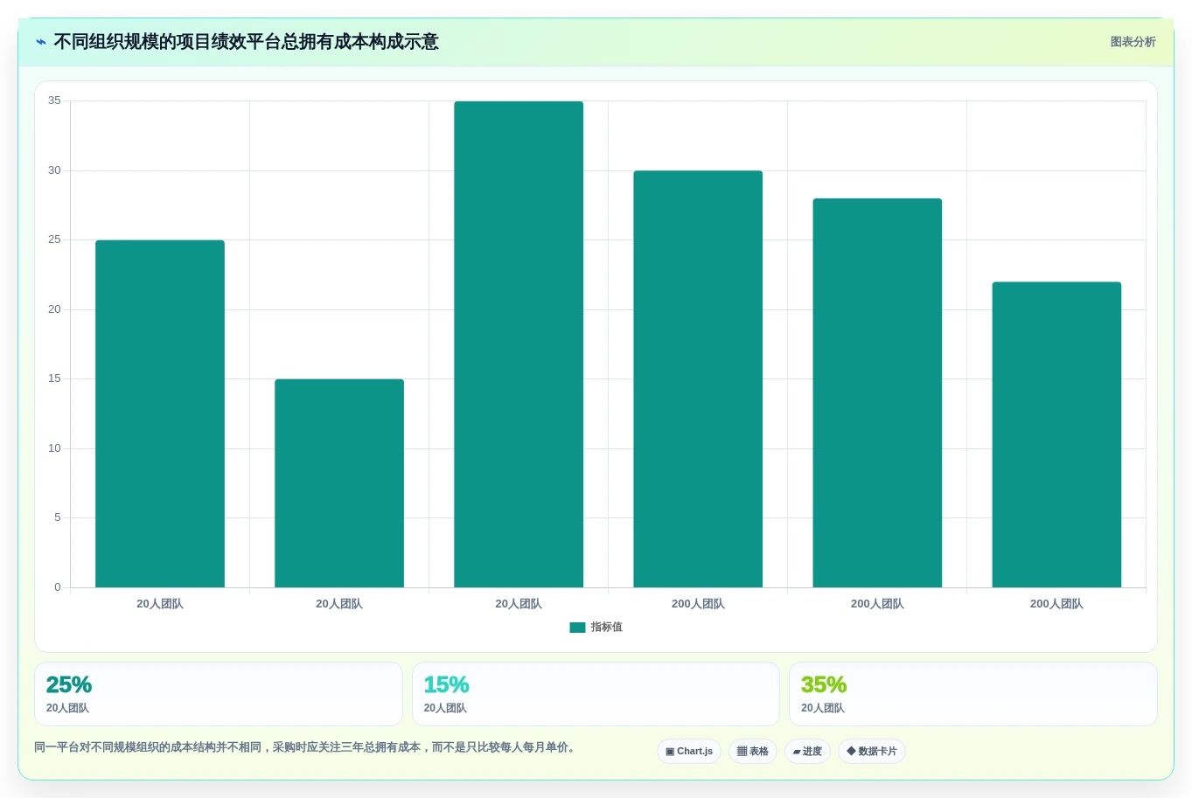Click the blue lightning icon beside the title

41,42
